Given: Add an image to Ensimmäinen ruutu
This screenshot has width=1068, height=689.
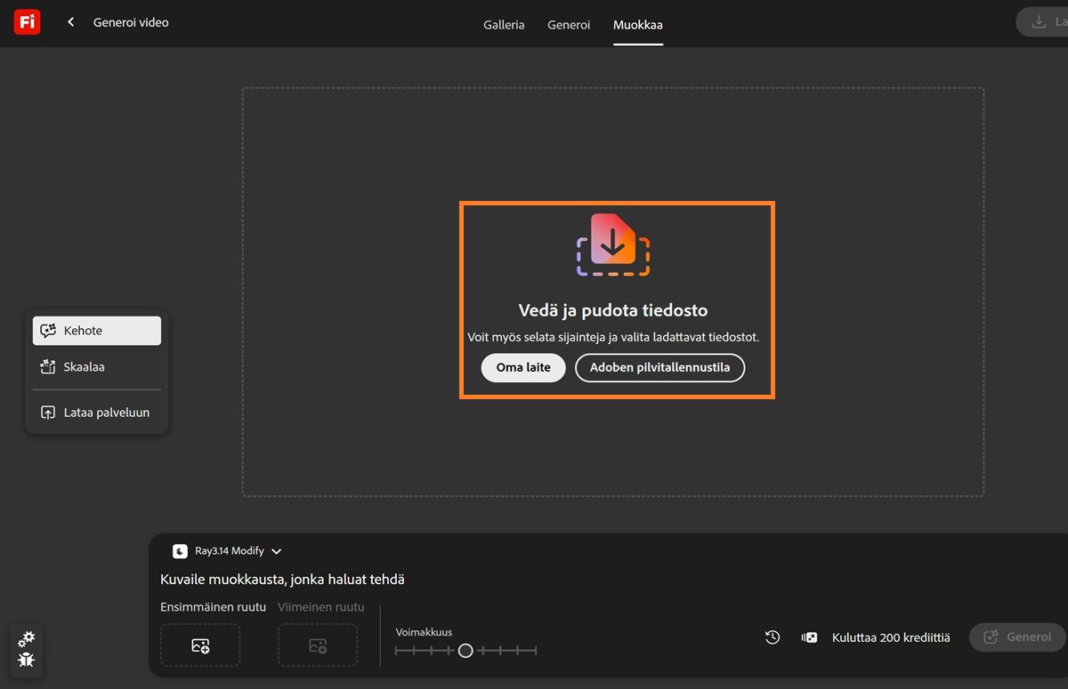Looking at the screenshot, I should pyautogui.click(x=200, y=645).
